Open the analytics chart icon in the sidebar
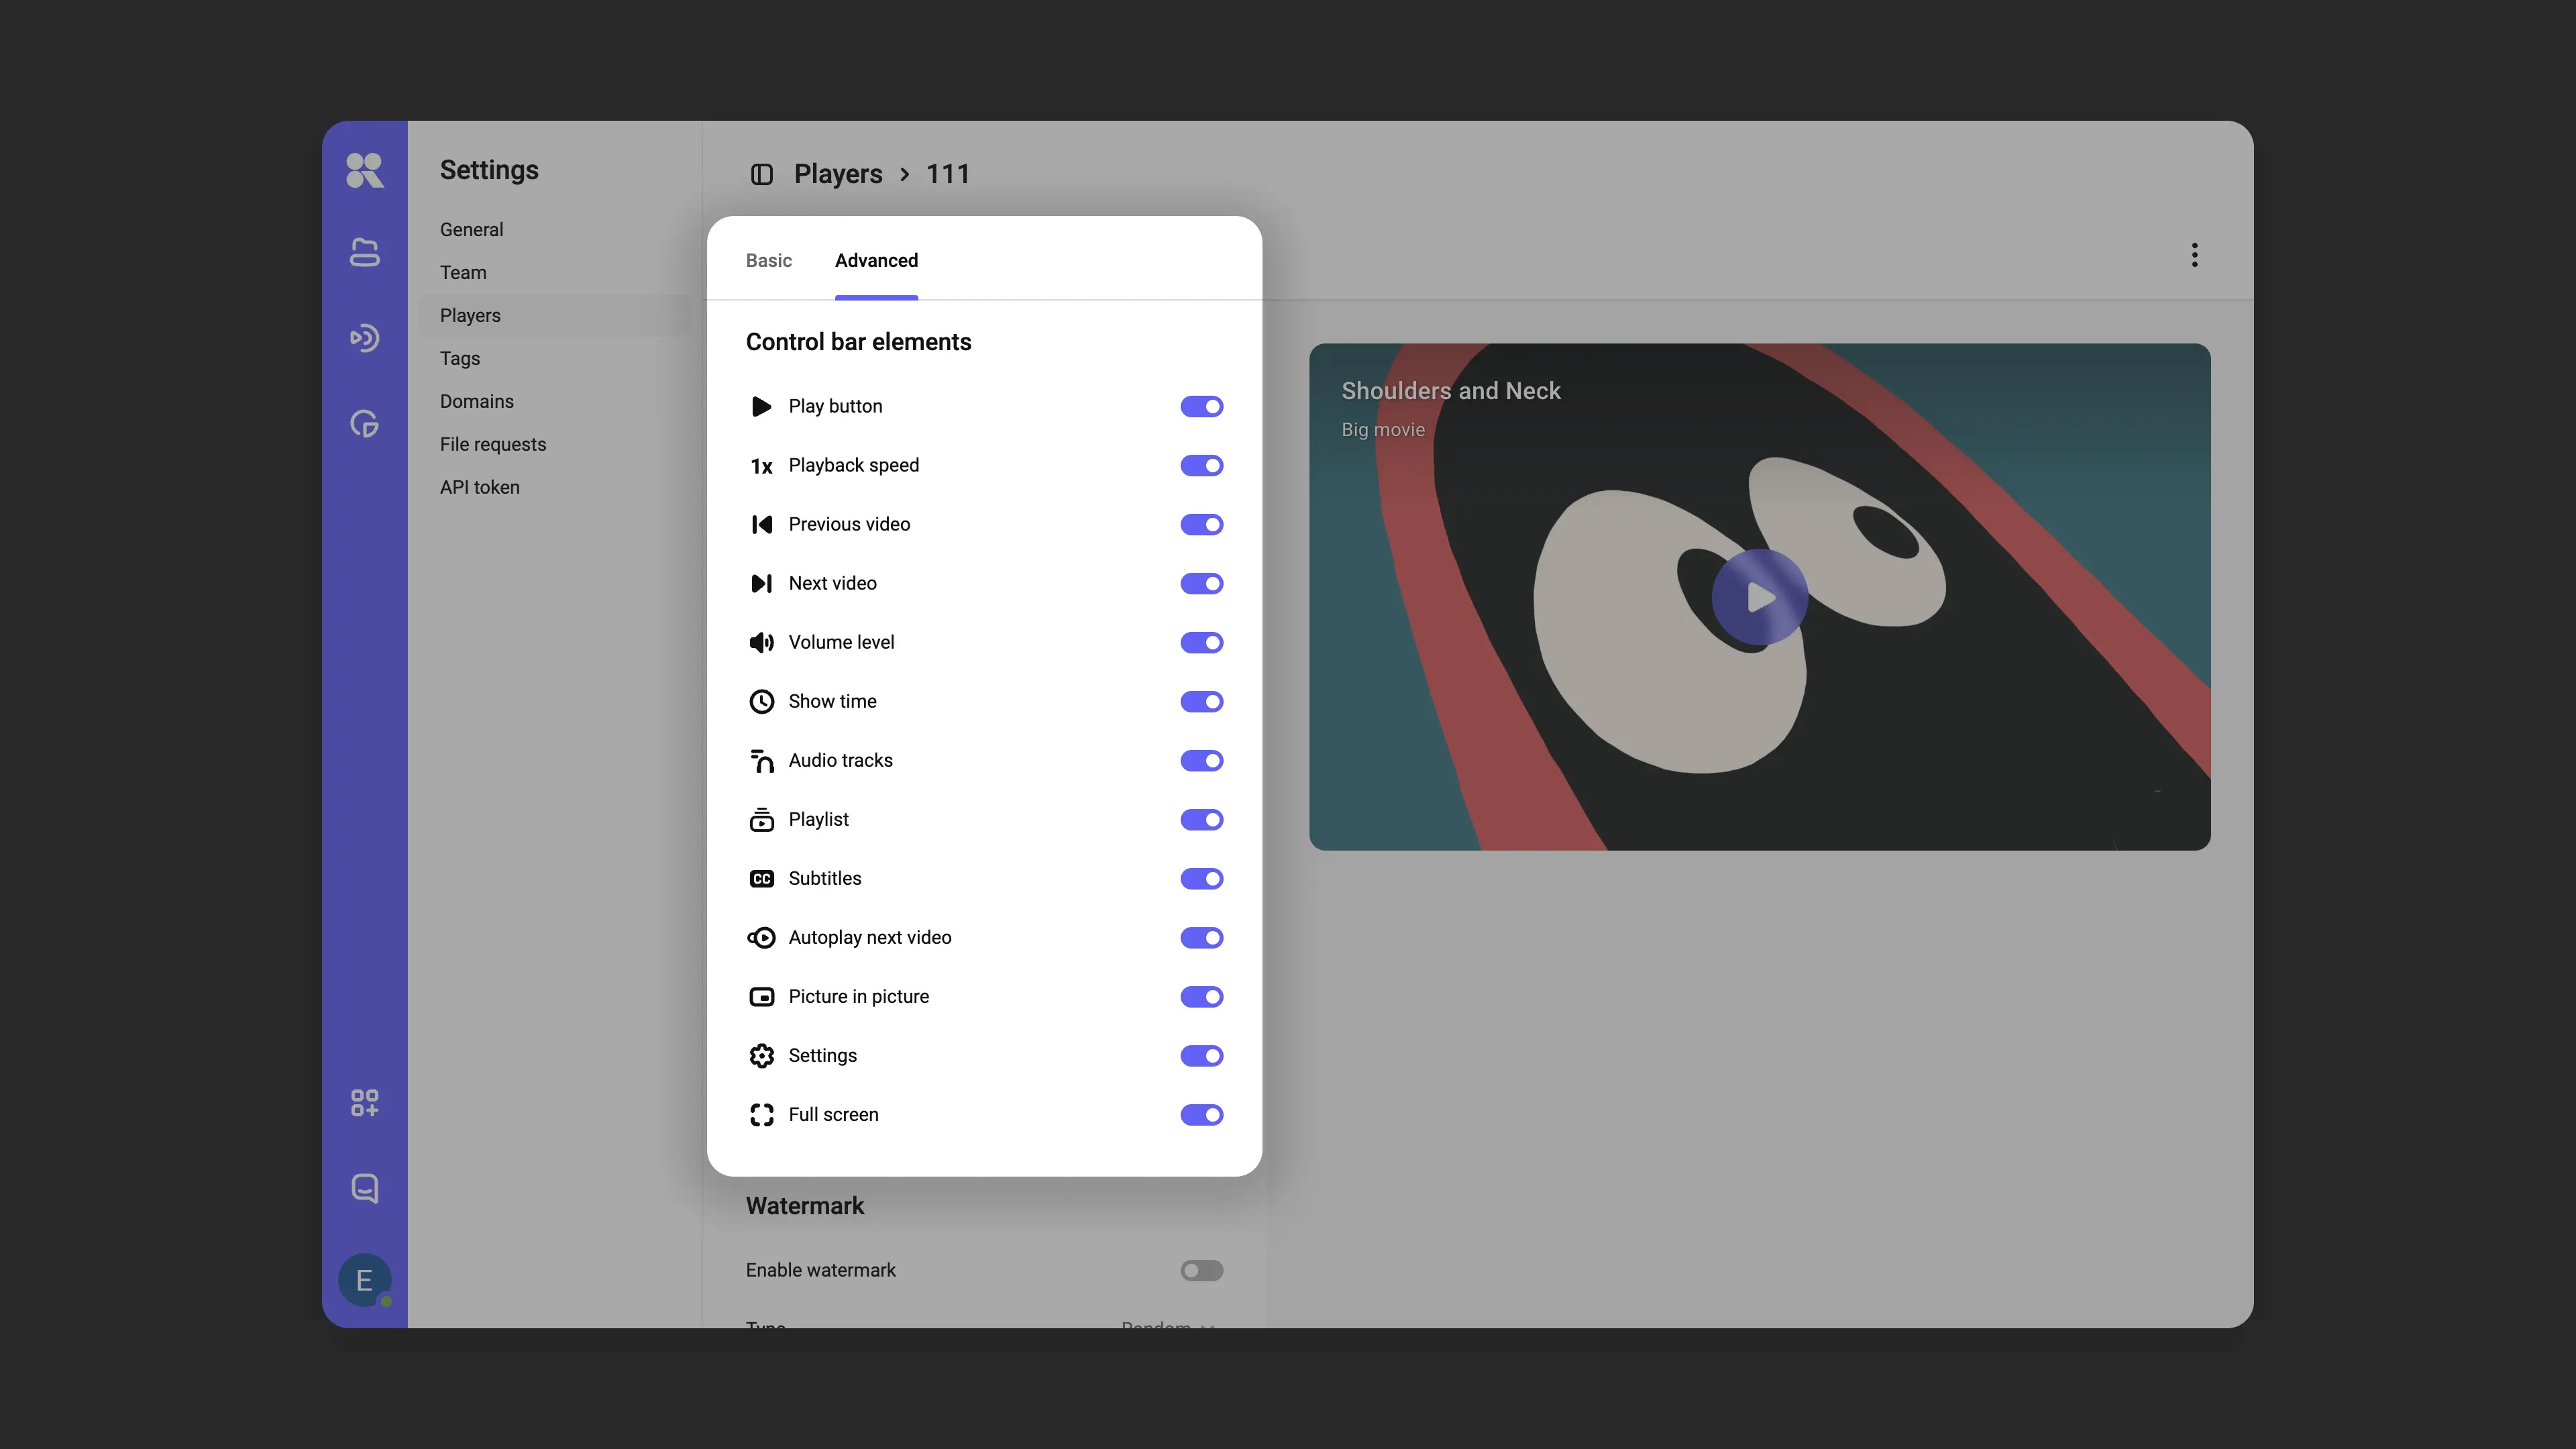Image resolution: width=2576 pixels, height=1449 pixels. pos(364,424)
